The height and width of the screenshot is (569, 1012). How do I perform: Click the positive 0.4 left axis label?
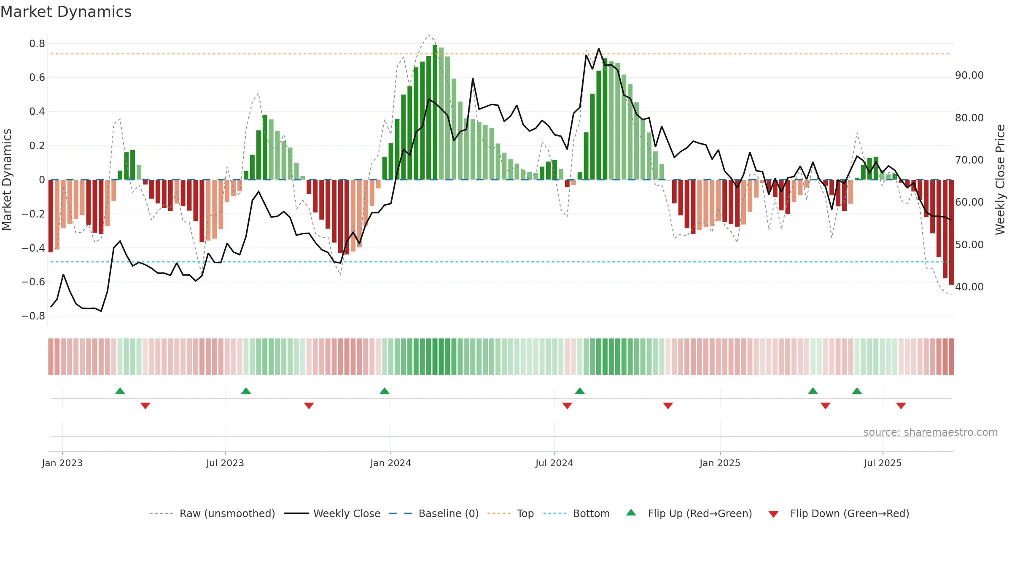pyautogui.click(x=37, y=112)
